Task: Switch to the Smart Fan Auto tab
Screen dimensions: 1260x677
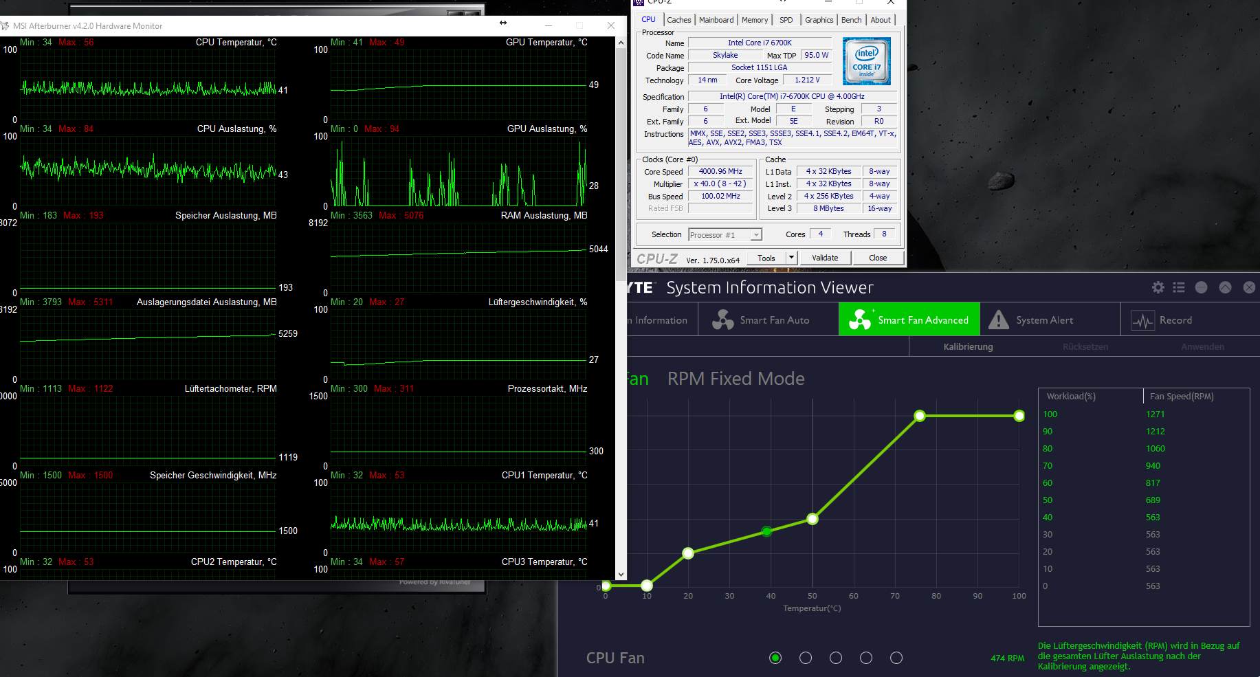Action: (x=769, y=320)
